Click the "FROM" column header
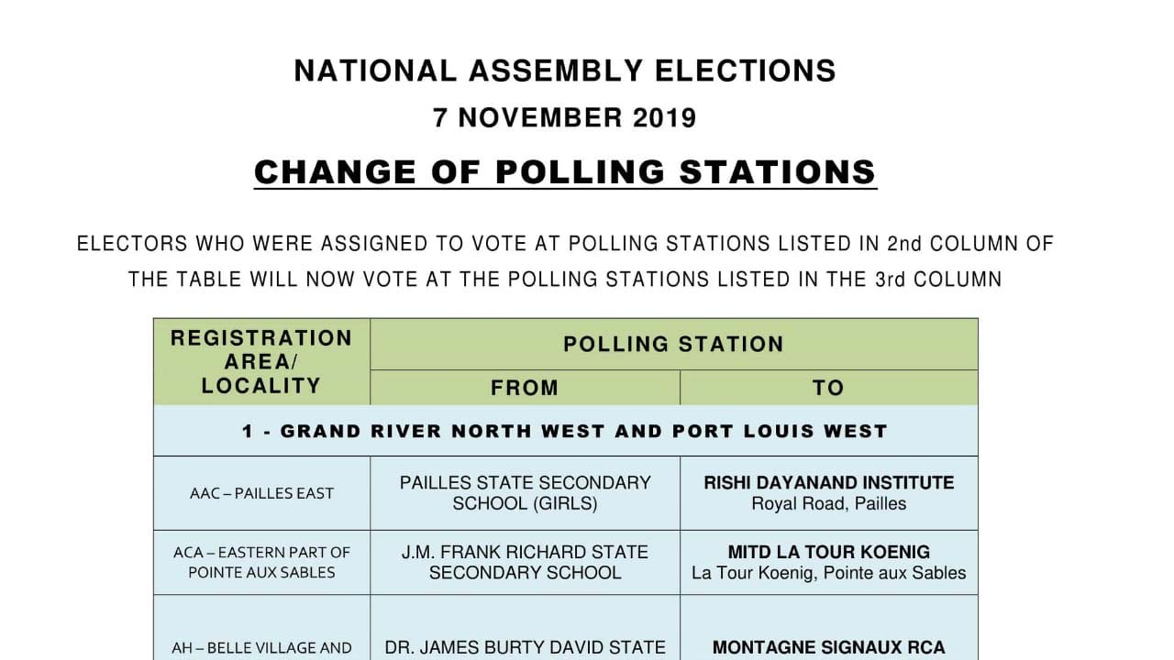 525,388
